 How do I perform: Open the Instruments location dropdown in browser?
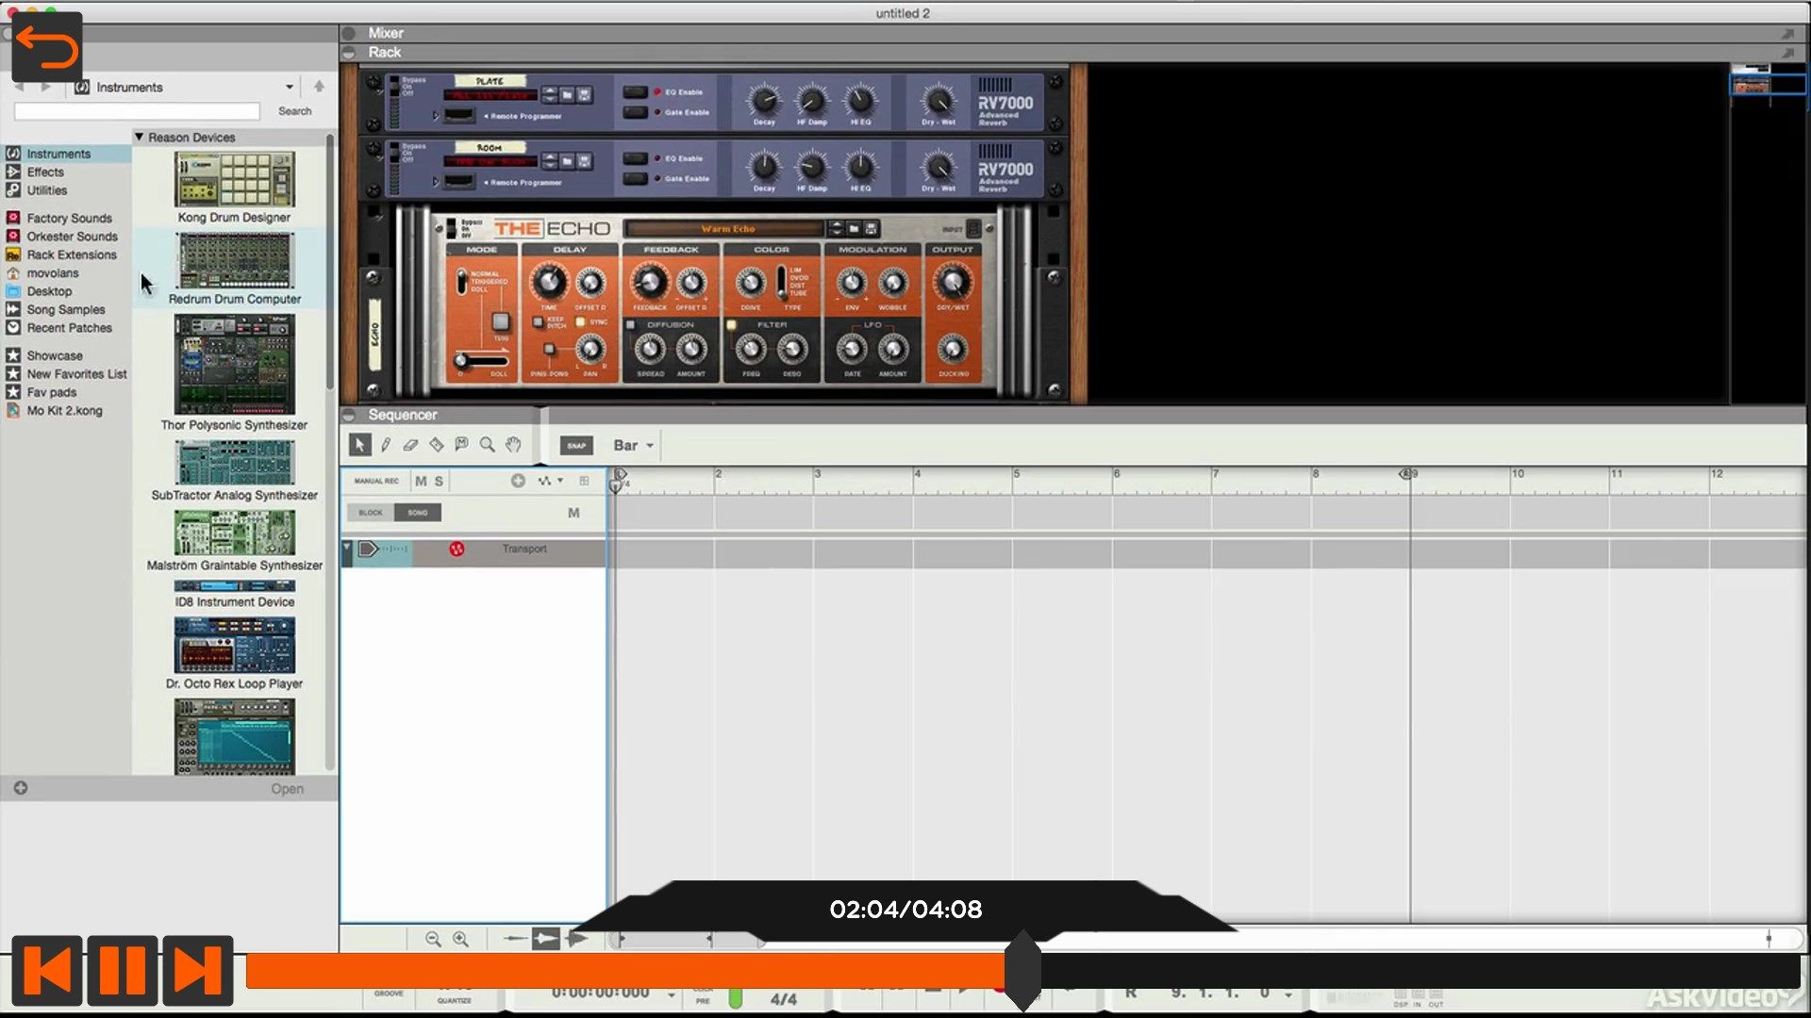(x=290, y=87)
